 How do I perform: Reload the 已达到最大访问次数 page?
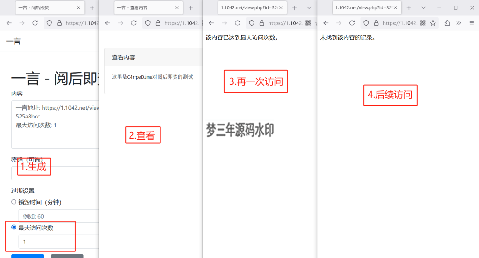click(x=237, y=23)
